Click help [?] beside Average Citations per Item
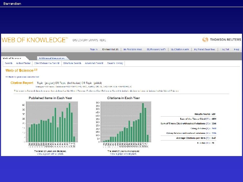This screenshot has height=182, width=243. pos(207,138)
